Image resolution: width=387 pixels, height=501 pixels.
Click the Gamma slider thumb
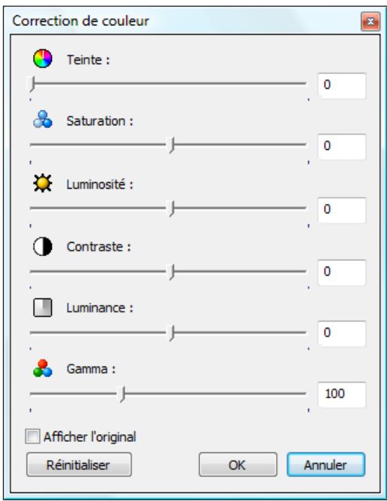coord(122,395)
